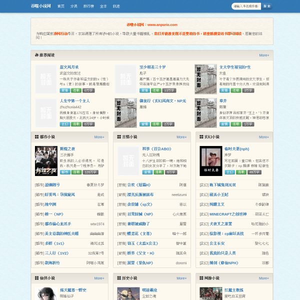Open the placeholder cover for 人生中第一个女人
The height and width of the screenshot is (300, 300).
[x=46, y=113]
